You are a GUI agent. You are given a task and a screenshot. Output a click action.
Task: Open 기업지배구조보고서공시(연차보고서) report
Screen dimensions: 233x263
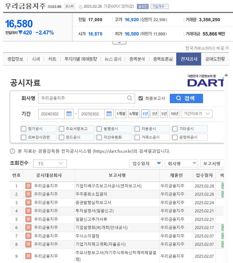[x=109, y=186]
